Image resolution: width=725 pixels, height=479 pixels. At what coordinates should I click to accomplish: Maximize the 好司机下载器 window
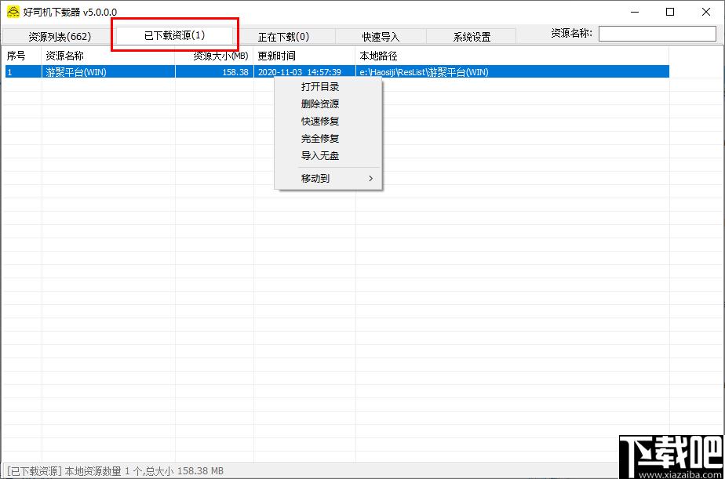(670, 12)
